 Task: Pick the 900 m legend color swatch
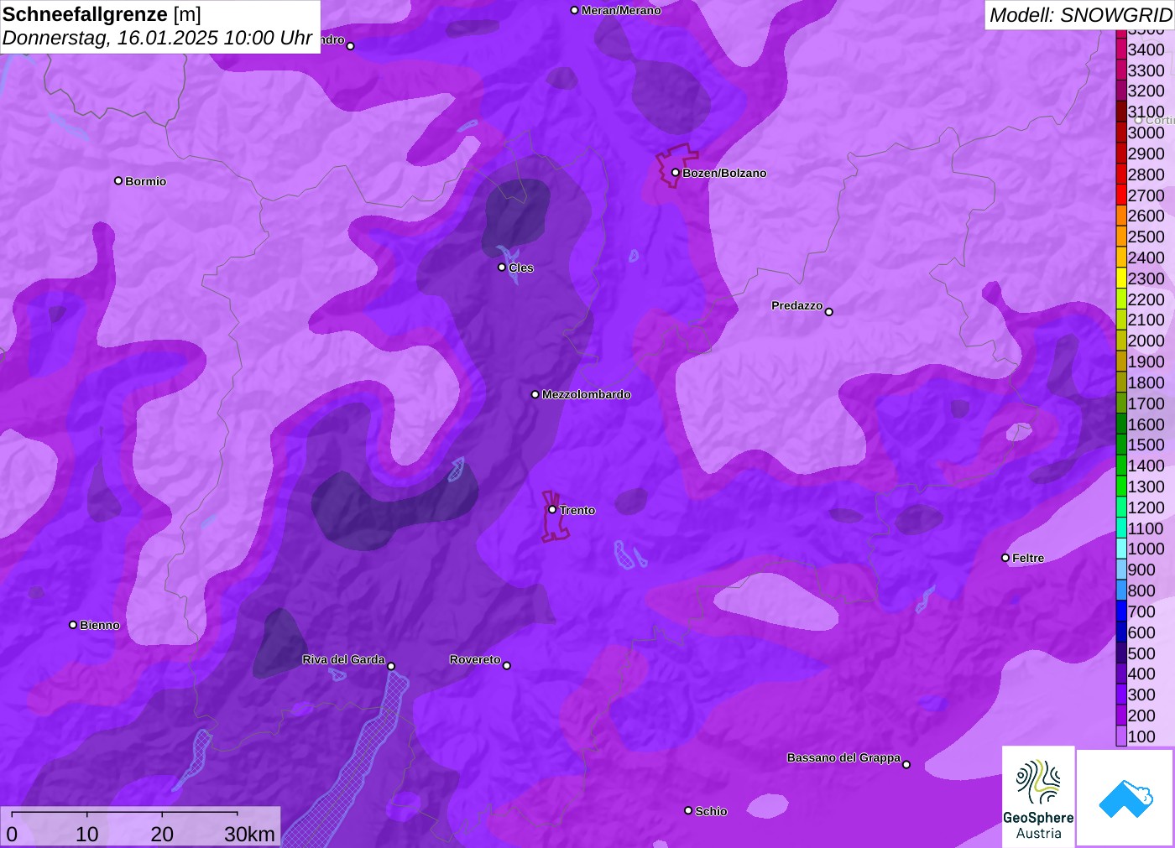pos(1121,570)
